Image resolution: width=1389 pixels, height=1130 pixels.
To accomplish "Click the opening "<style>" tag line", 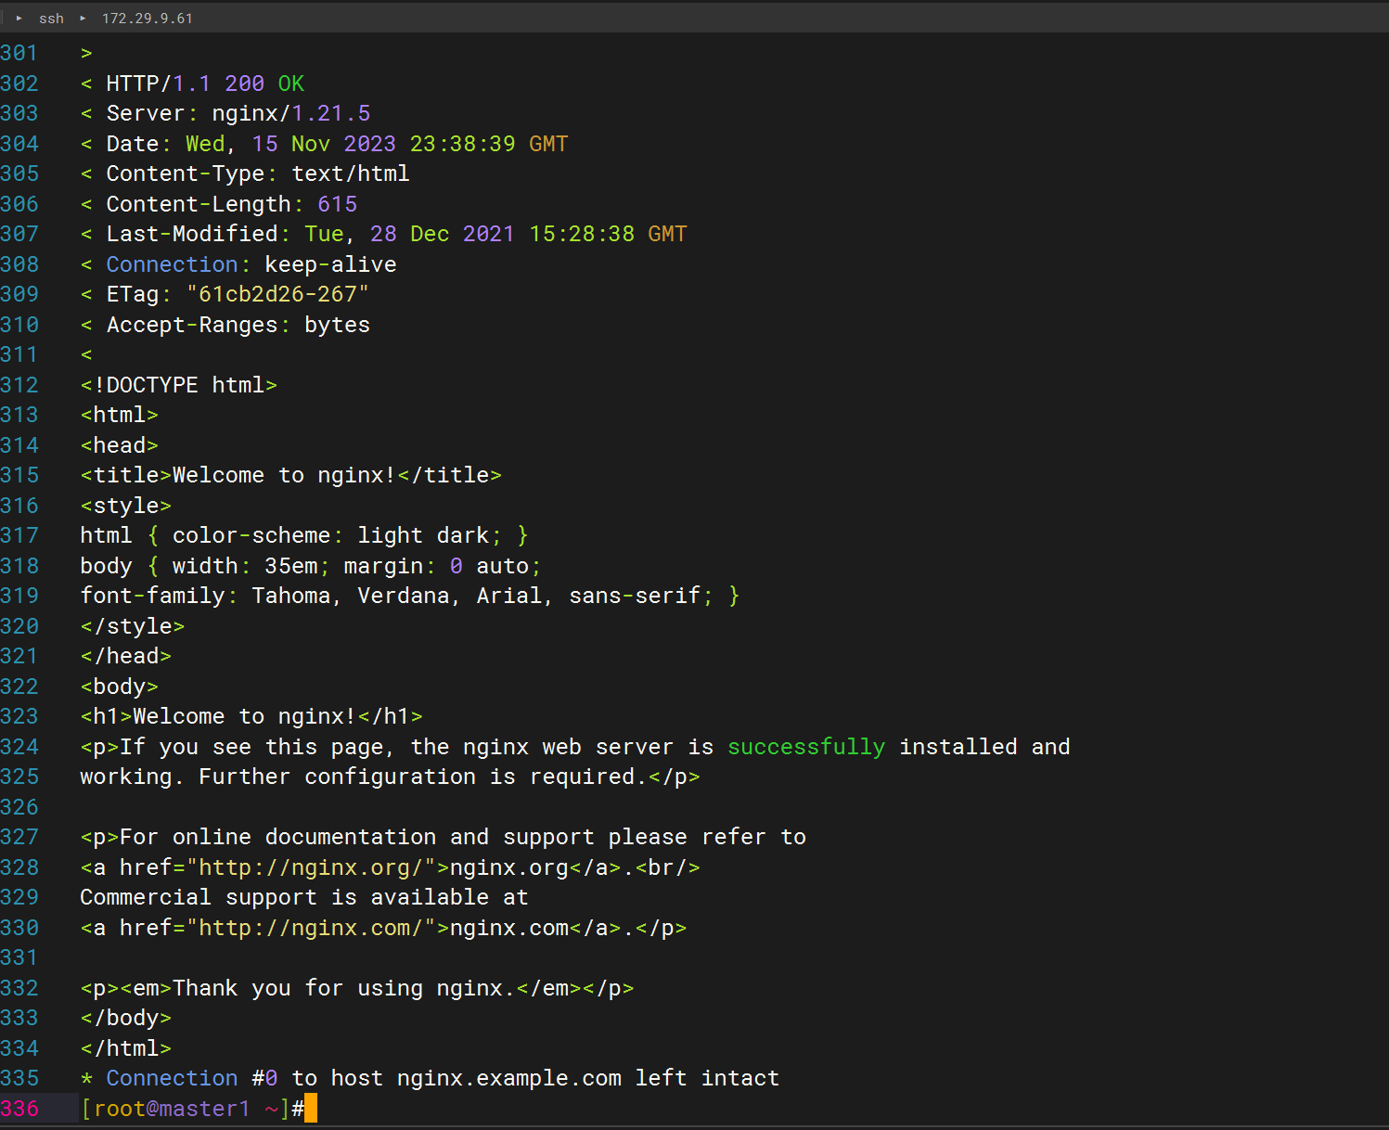I will point(126,506).
